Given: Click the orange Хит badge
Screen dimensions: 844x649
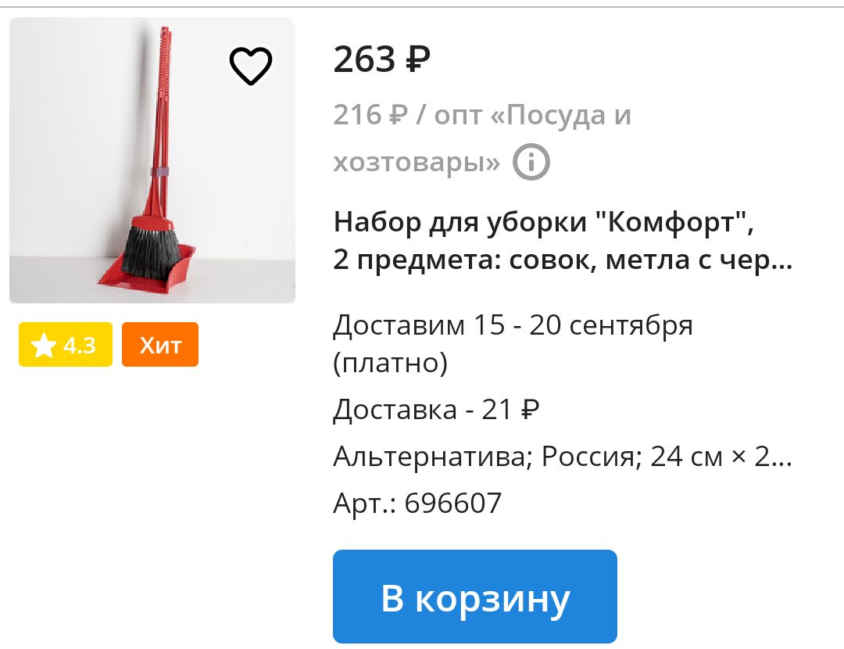Looking at the screenshot, I should [160, 345].
